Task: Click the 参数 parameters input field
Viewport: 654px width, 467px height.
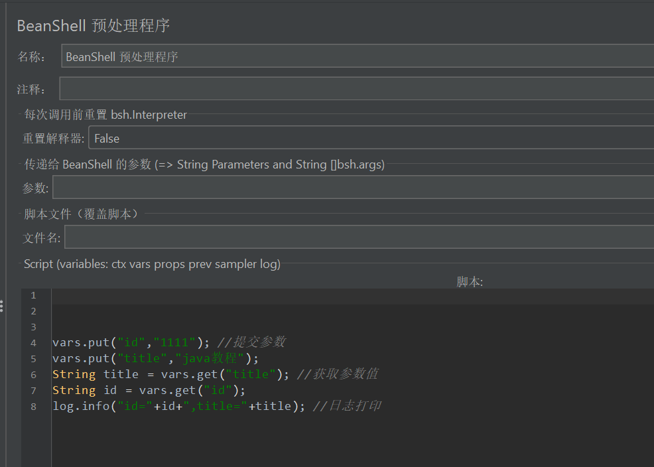Action: (354, 187)
